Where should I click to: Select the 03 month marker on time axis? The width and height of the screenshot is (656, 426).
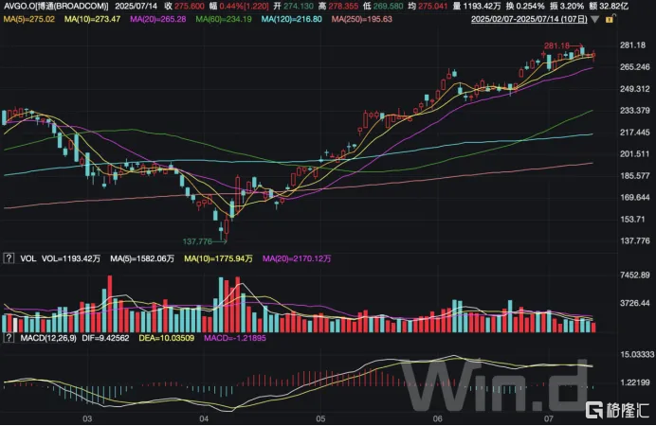point(87,418)
